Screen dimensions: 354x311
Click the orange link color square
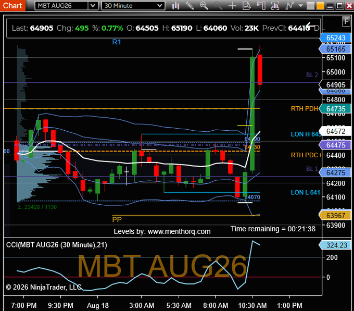320,6
